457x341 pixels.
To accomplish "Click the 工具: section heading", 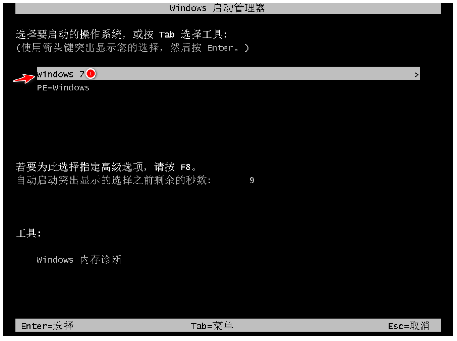I will click(x=29, y=233).
